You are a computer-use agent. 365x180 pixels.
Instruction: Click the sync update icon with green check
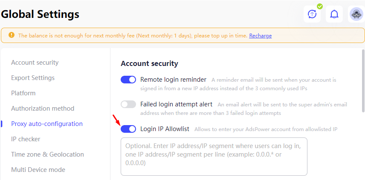coord(312,14)
